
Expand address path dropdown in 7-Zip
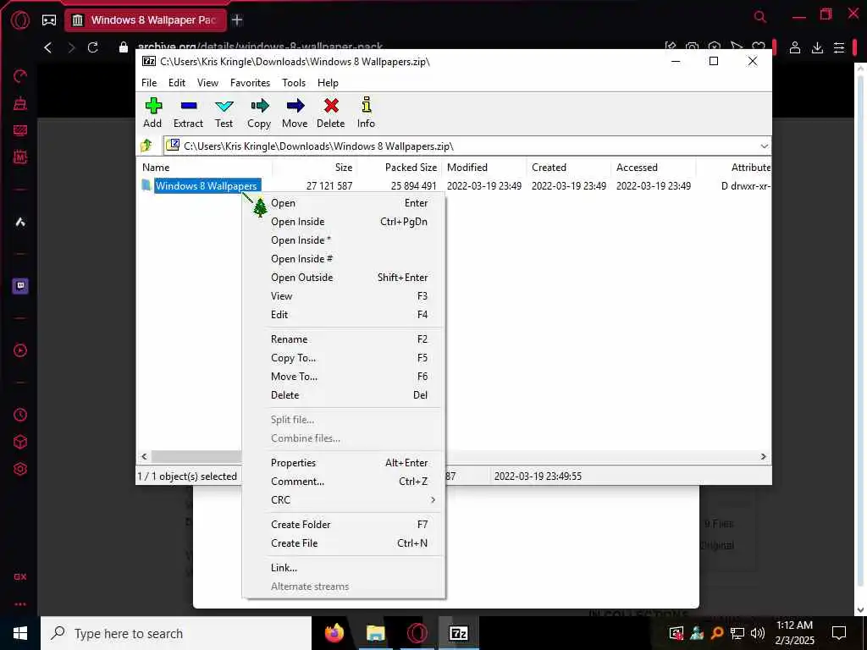[765, 146]
